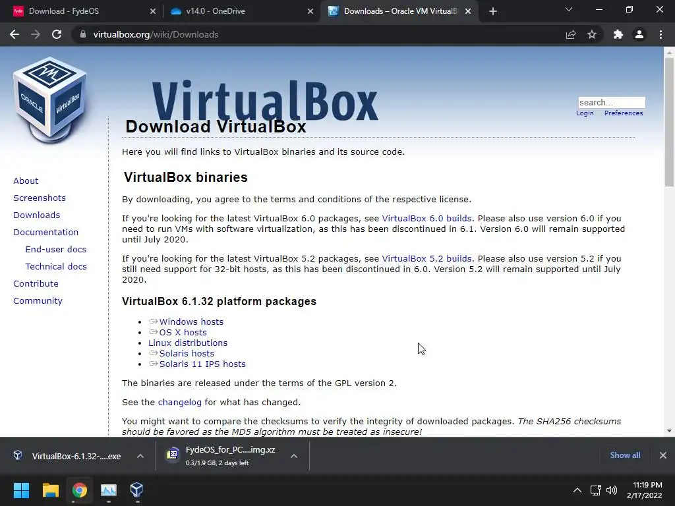Click the FydeOS img.xz download file icon

pyautogui.click(x=173, y=454)
